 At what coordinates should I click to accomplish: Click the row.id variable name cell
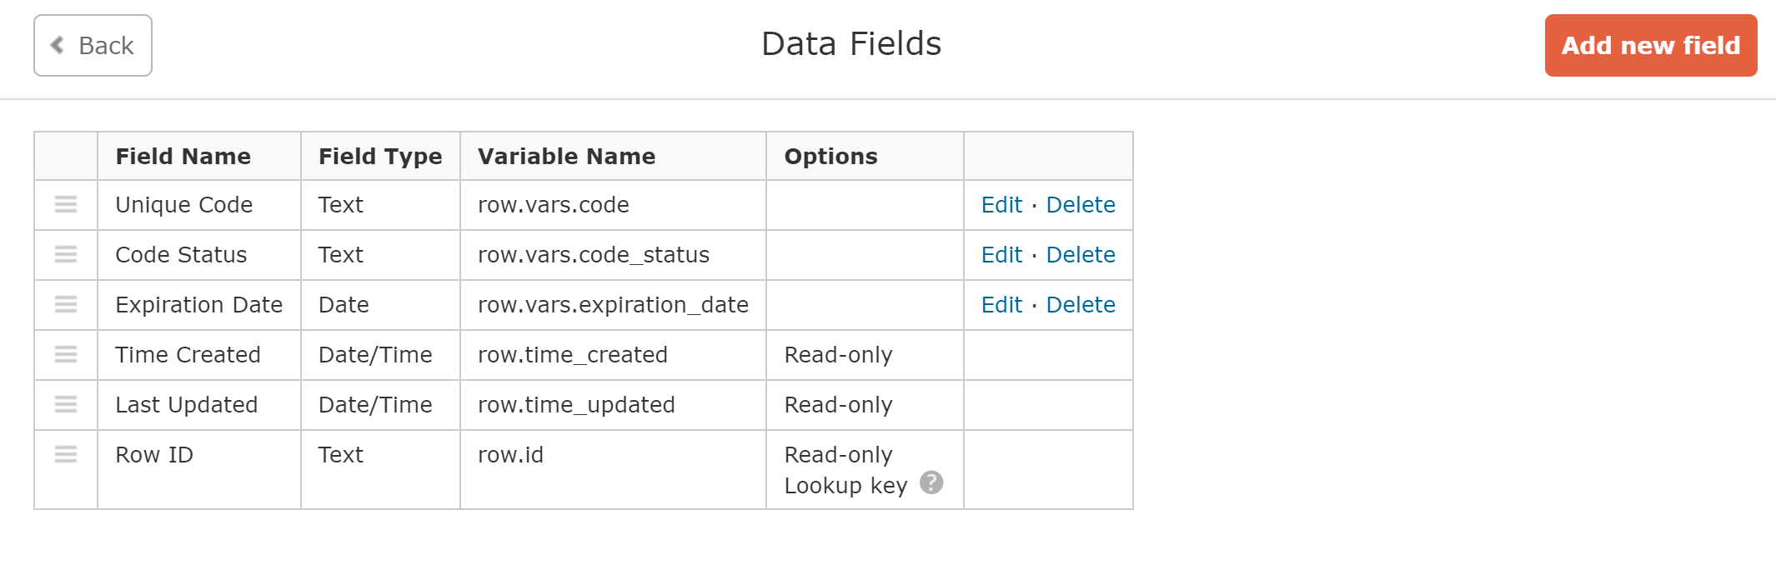510,455
